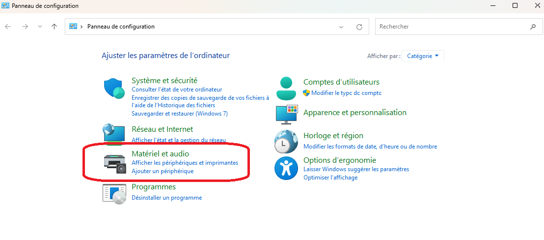Click Laisser Windows suggérer les paramètres
This screenshot has width=544, height=240.
(x=356, y=169)
